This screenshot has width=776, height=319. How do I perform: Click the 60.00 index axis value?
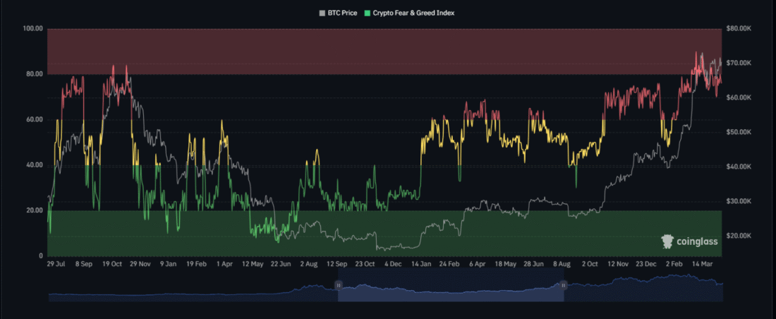pyautogui.click(x=34, y=120)
